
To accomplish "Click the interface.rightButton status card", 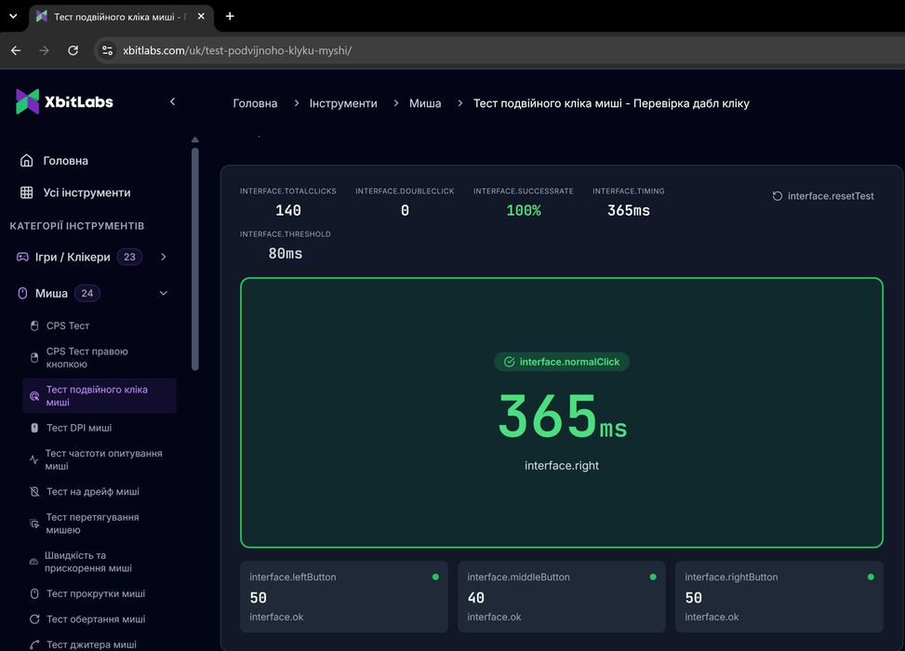I will tap(779, 597).
